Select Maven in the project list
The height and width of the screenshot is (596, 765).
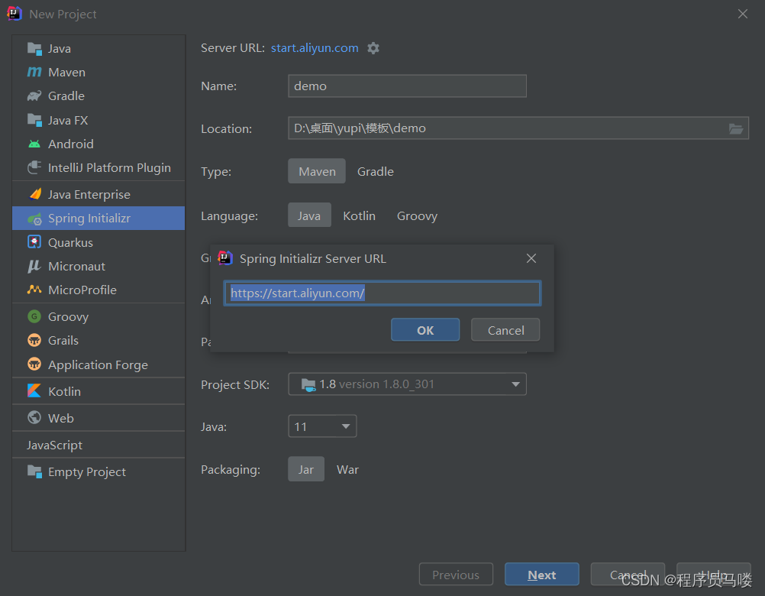coord(98,73)
